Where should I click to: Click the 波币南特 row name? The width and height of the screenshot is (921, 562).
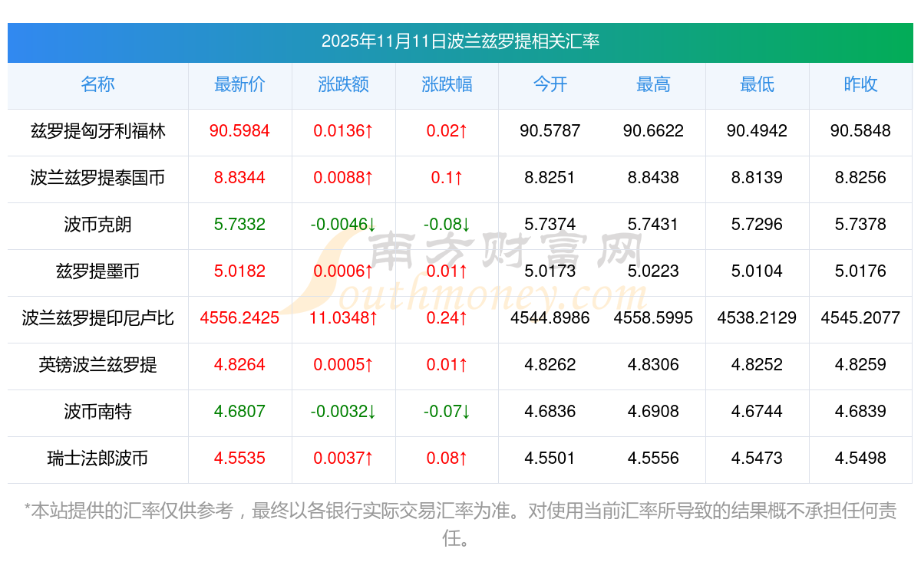point(97,412)
